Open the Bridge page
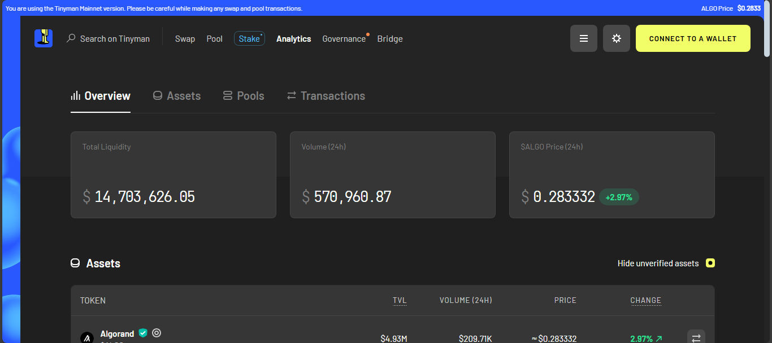The image size is (772, 343). coord(390,39)
